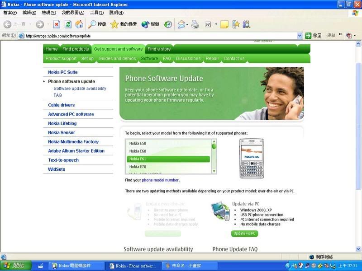362x271 pixels.
Task: Click the page scrollbar down arrow
Action: (358, 249)
